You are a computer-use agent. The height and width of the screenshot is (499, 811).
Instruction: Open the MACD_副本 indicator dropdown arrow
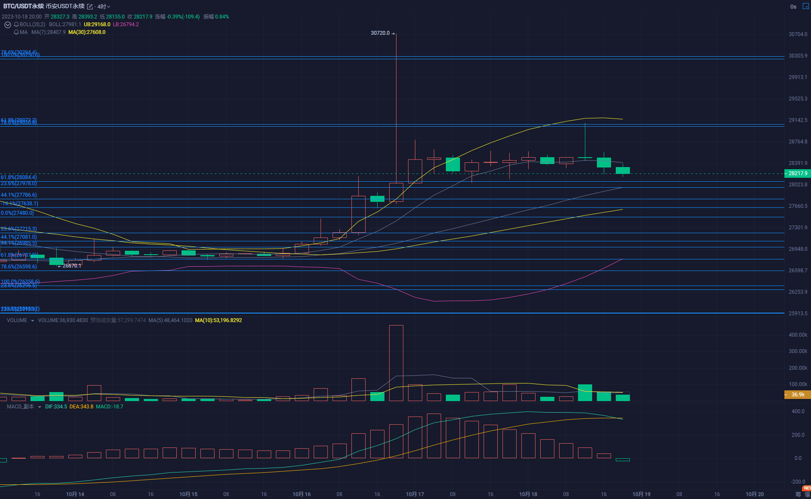39,407
